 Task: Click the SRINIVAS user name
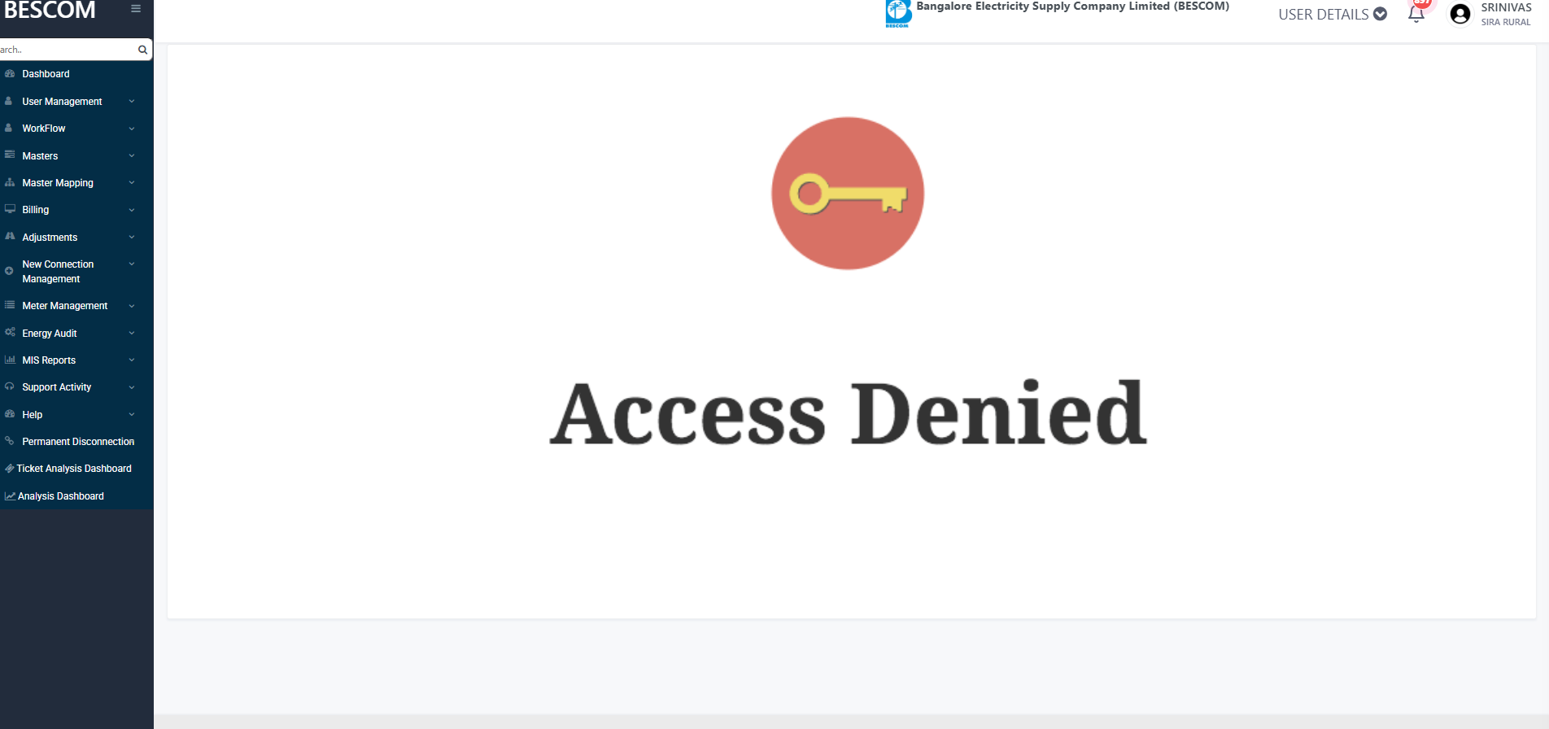[x=1506, y=7]
